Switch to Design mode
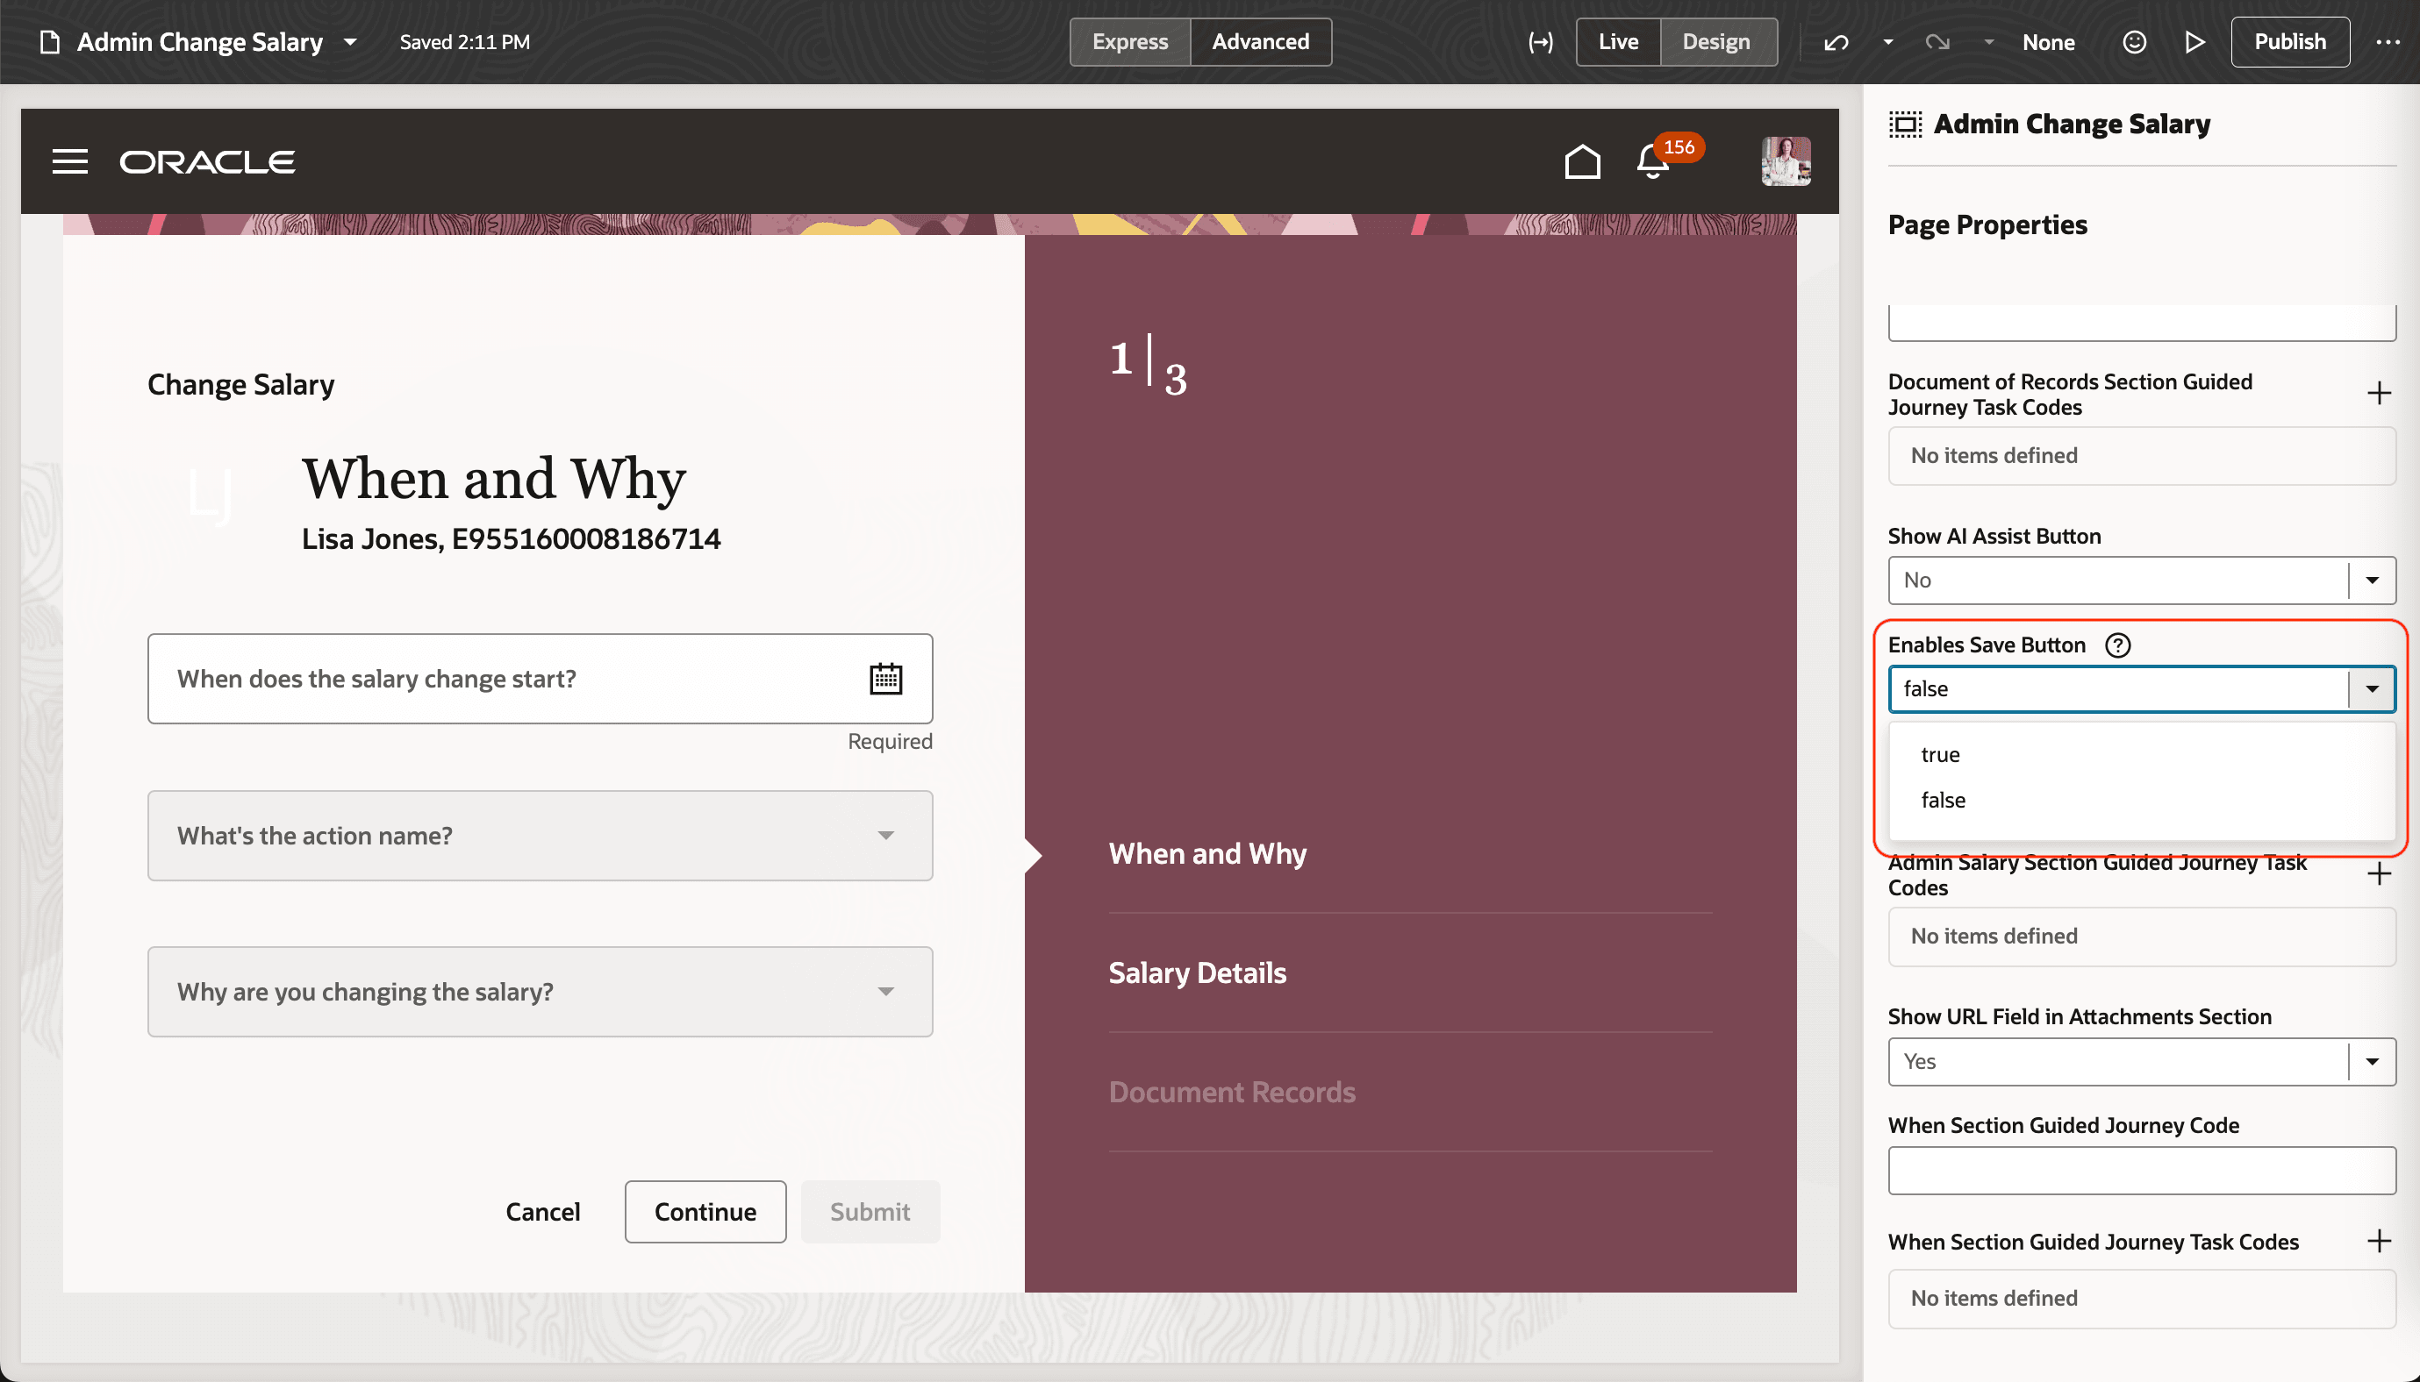 coord(1715,42)
